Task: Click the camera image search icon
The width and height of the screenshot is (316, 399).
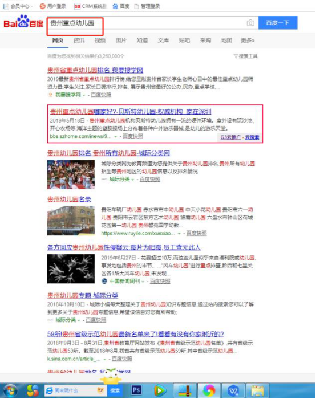Action: pos(250,23)
